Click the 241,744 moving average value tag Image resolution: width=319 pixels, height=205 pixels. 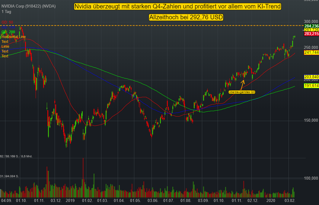311,53
